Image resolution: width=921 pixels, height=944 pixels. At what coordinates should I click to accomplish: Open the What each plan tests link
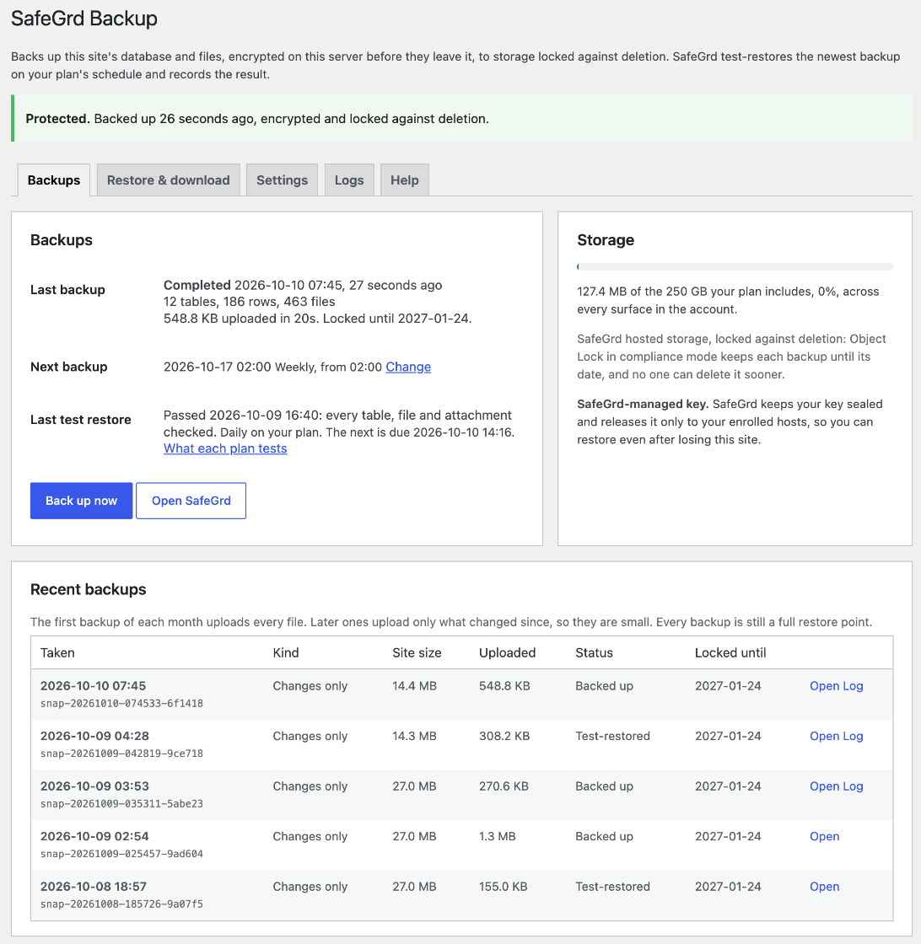225,448
